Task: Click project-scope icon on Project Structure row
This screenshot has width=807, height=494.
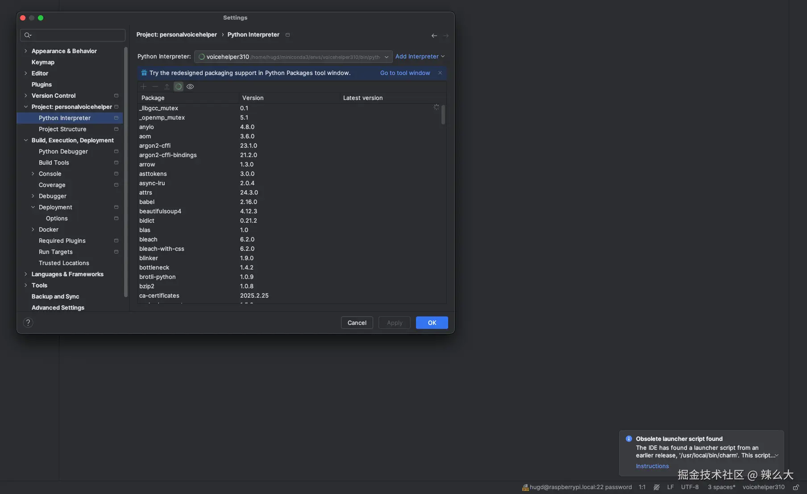Action: [x=116, y=129]
